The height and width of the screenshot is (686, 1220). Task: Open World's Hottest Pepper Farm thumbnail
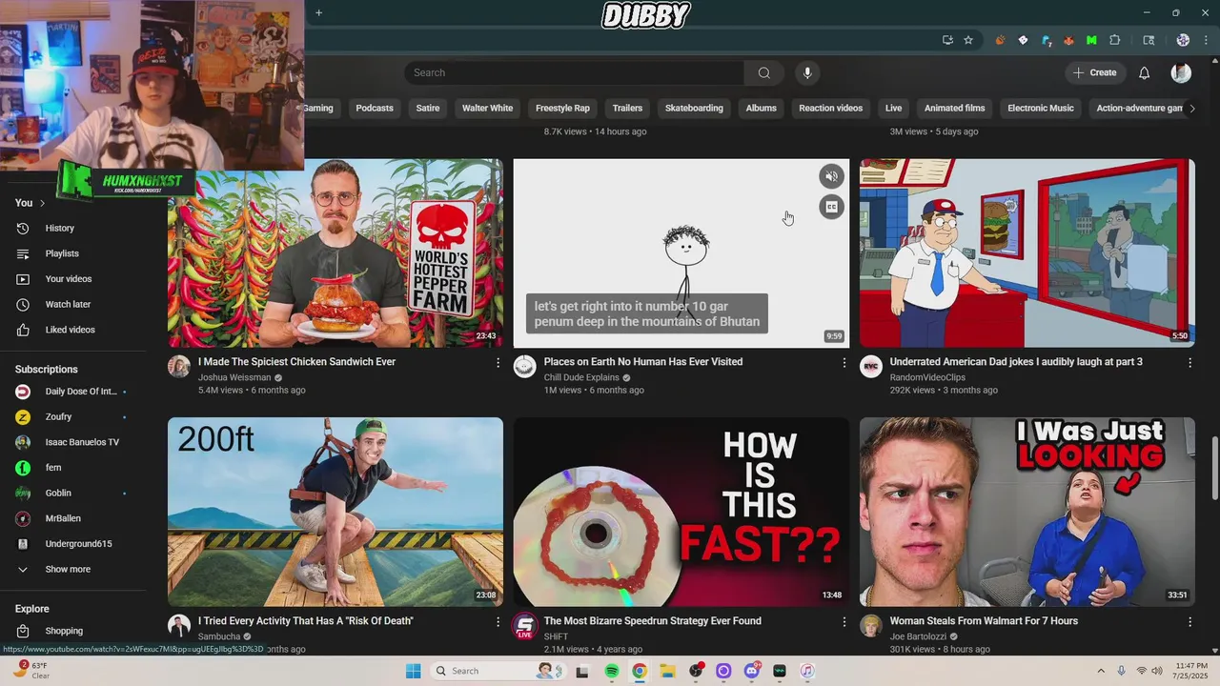tap(335, 252)
